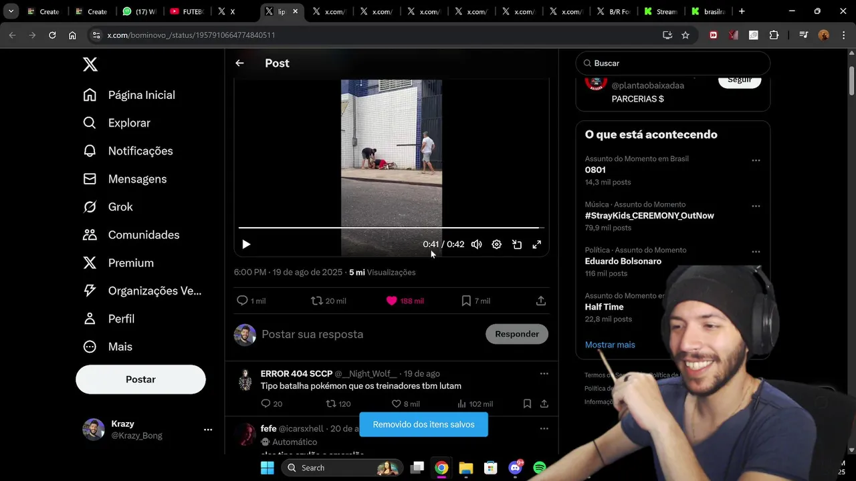This screenshot has width=856, height=481.
Task: Open Premium in sidebar
Action: click(x=118, y=263)
